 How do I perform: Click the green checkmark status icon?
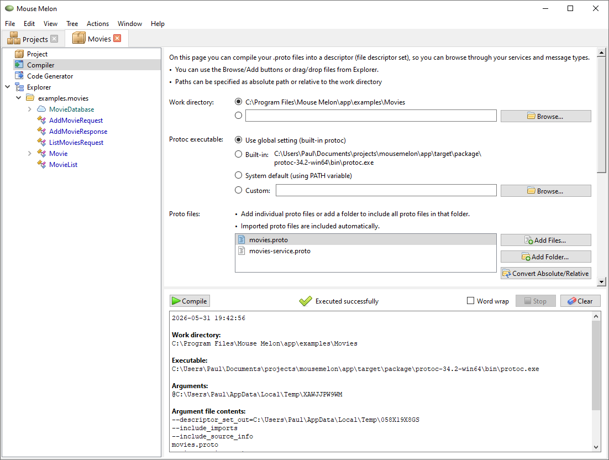[x=305, y=301]
